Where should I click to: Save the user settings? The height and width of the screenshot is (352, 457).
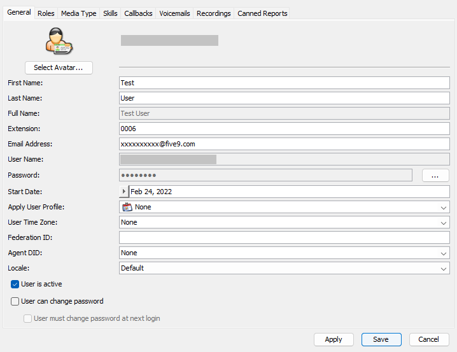(381, 339)
